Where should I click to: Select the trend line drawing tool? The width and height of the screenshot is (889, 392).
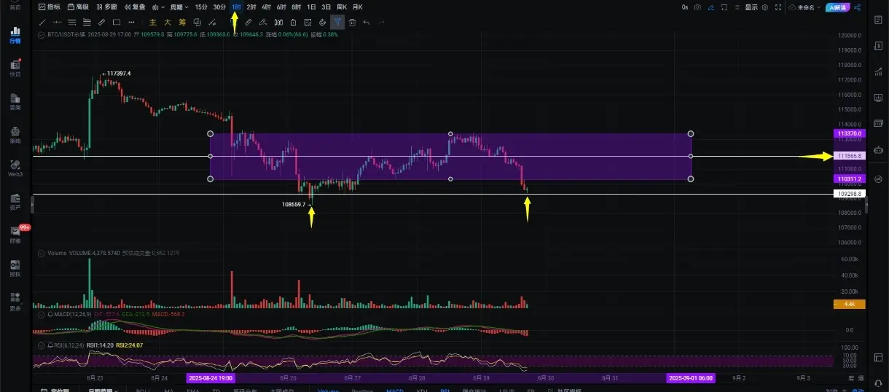42,23
